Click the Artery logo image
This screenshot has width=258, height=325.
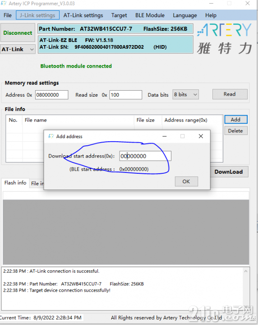click(225, 38)
